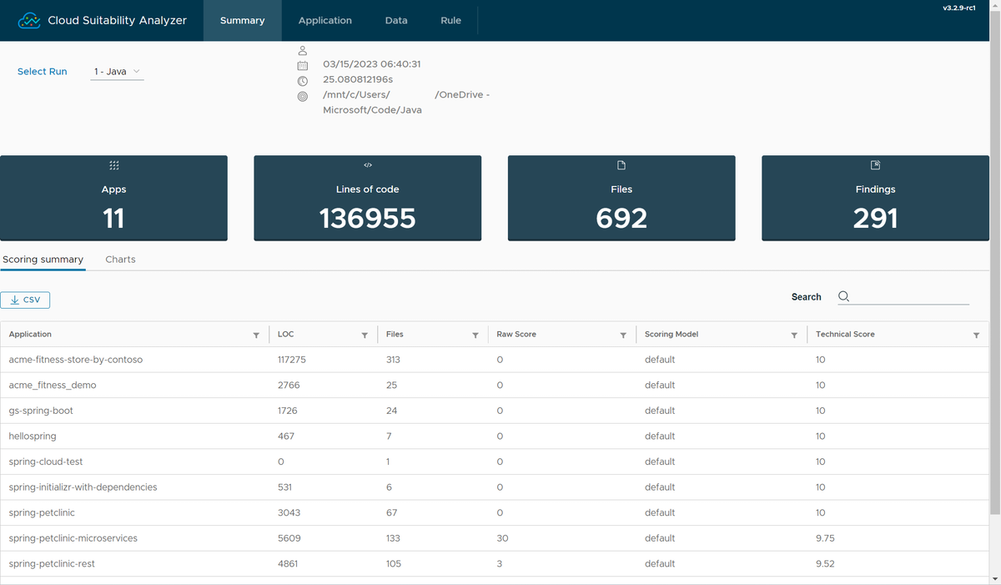Click into the Search input field
This screenshot has height=585, width=1001.
tap(911, 296)
